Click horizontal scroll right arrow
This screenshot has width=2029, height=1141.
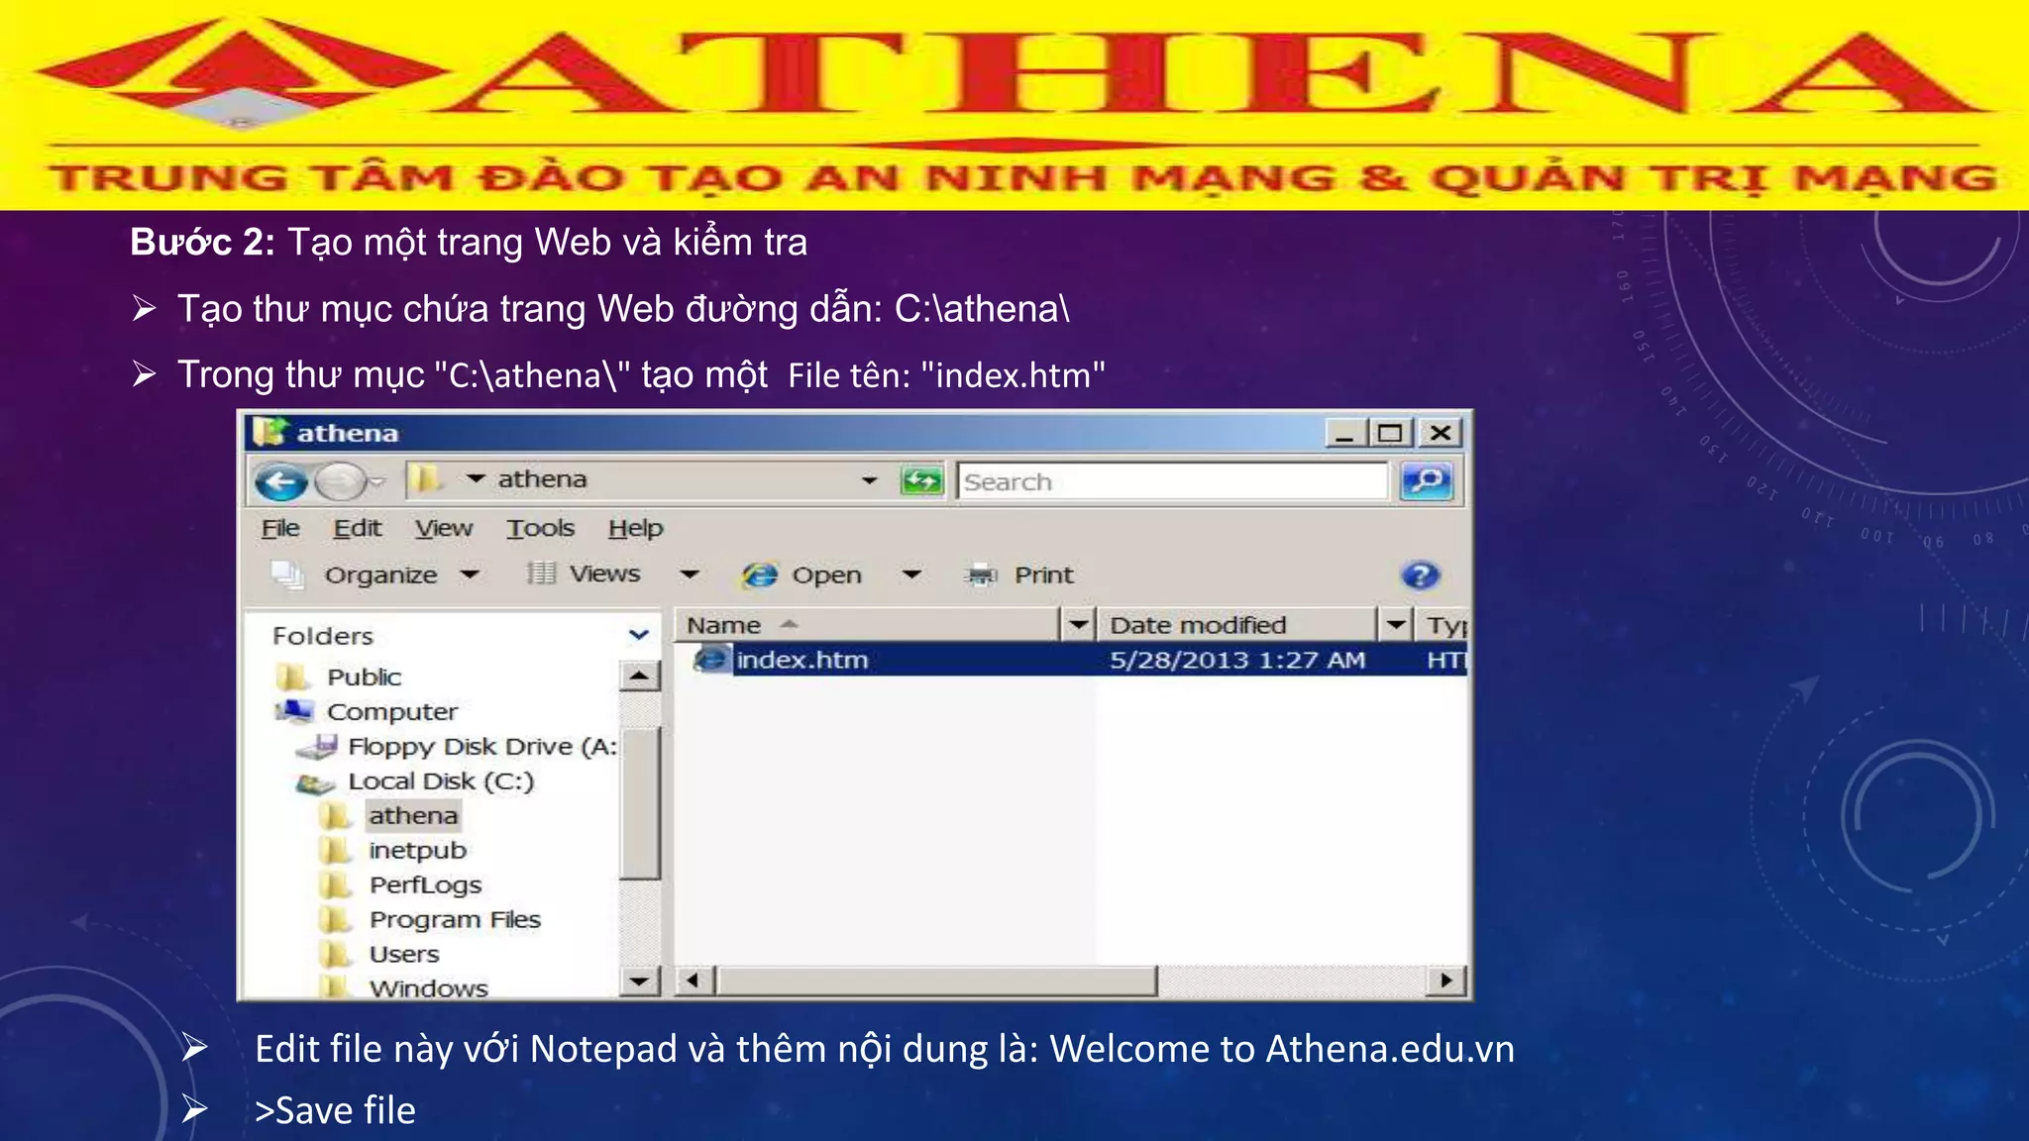pyautogui.click(x=1446, y=981)
